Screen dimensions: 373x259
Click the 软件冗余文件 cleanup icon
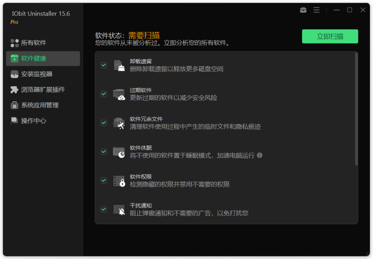pyautogui.click(x=119, y=123)
